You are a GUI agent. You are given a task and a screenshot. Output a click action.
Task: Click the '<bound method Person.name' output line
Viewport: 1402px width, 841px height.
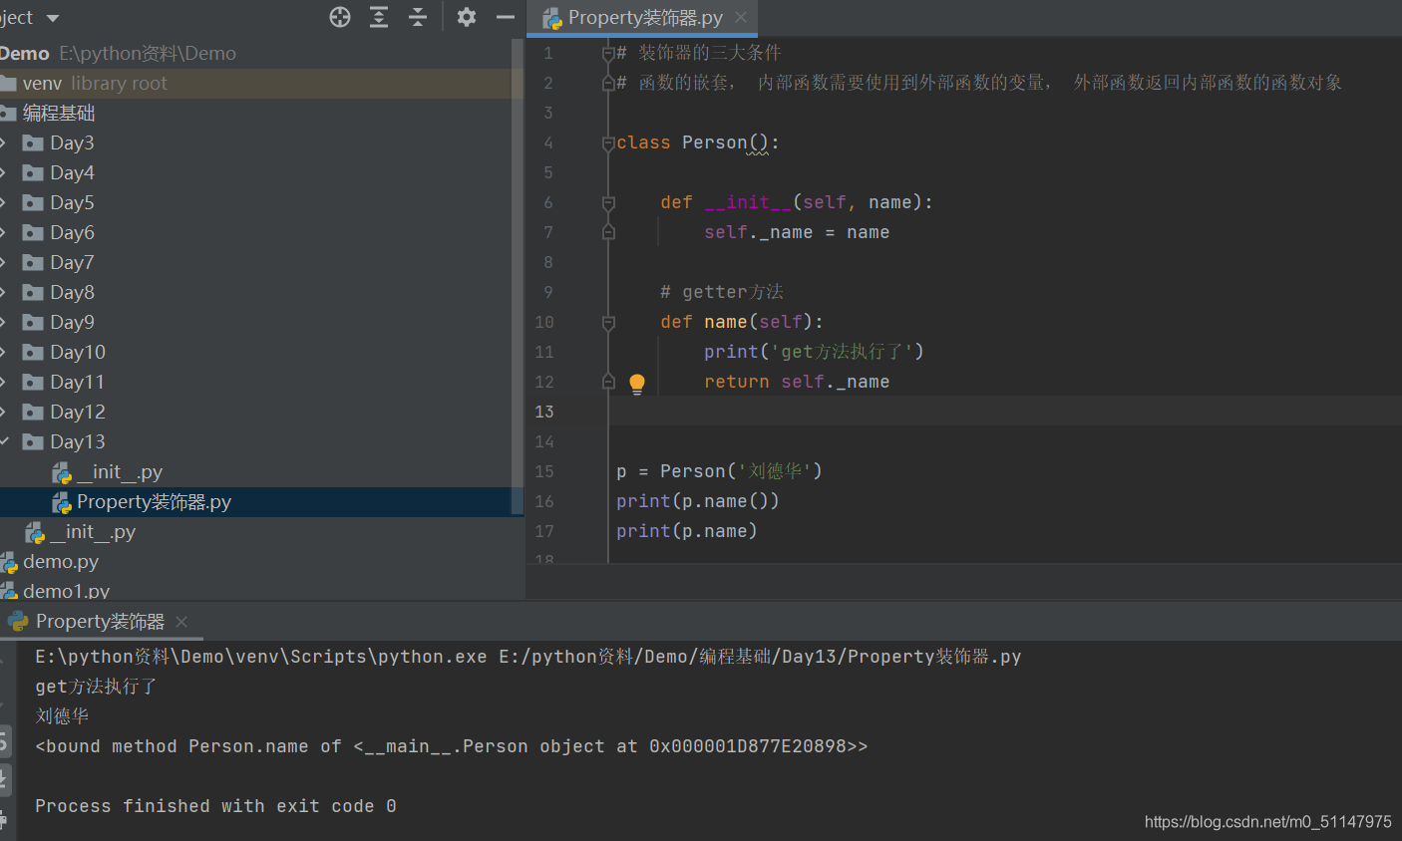point(452,746)
